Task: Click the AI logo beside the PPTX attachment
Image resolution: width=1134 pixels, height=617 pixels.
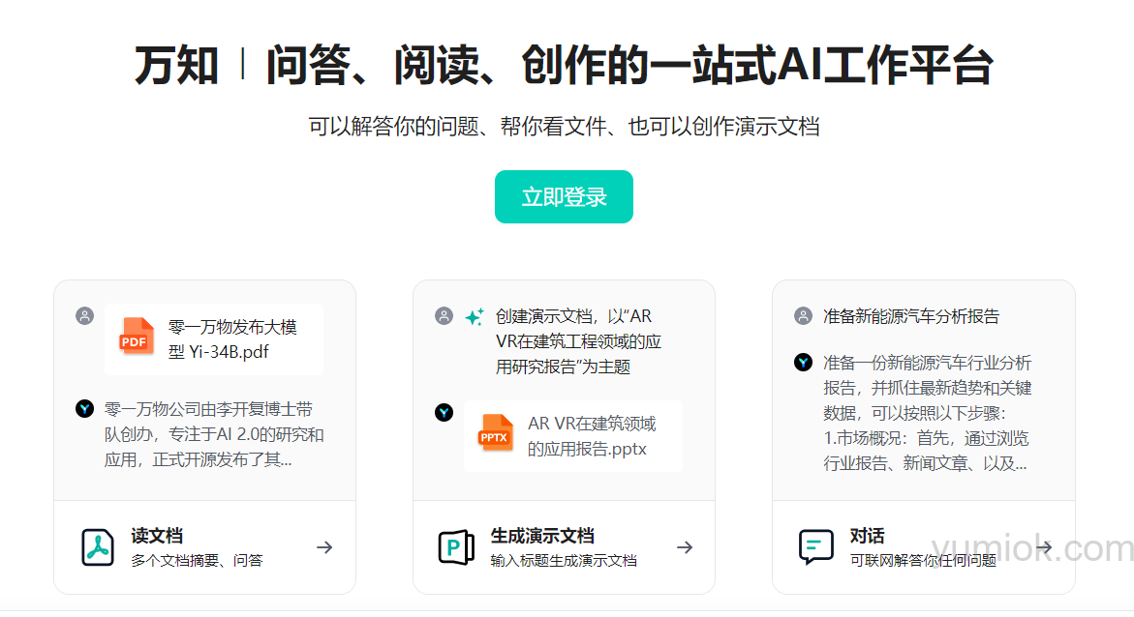Action: [444, 413]
